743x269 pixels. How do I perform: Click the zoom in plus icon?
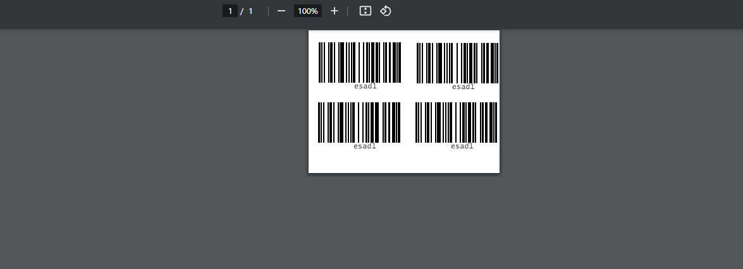(x=335, y=11)
